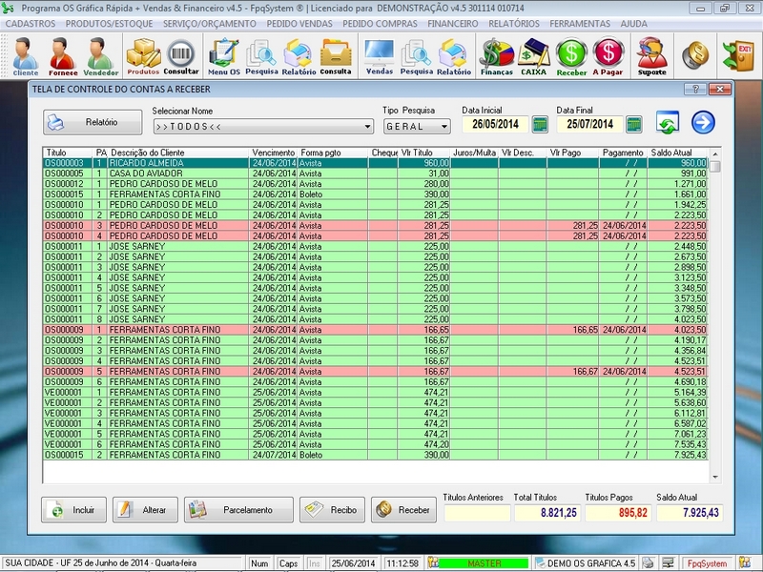Open the Tipo Pesquisa dropdown
Screen dimensions: 763x572
click(443, 127)
